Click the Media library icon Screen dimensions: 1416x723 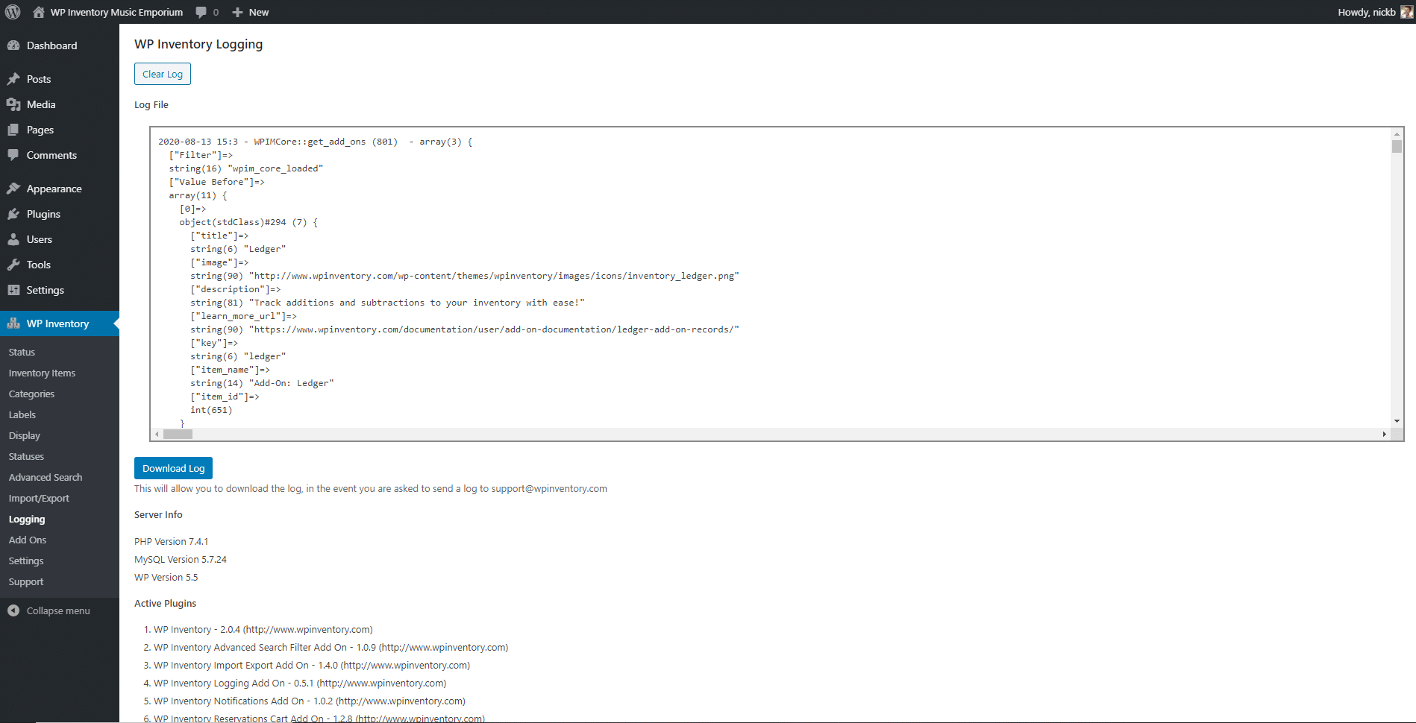click(x=13, y=104)
